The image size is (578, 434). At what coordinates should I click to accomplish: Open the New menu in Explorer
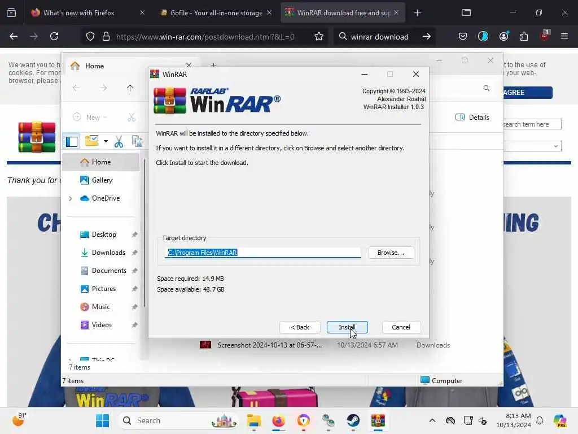click(x=90, y=118)
